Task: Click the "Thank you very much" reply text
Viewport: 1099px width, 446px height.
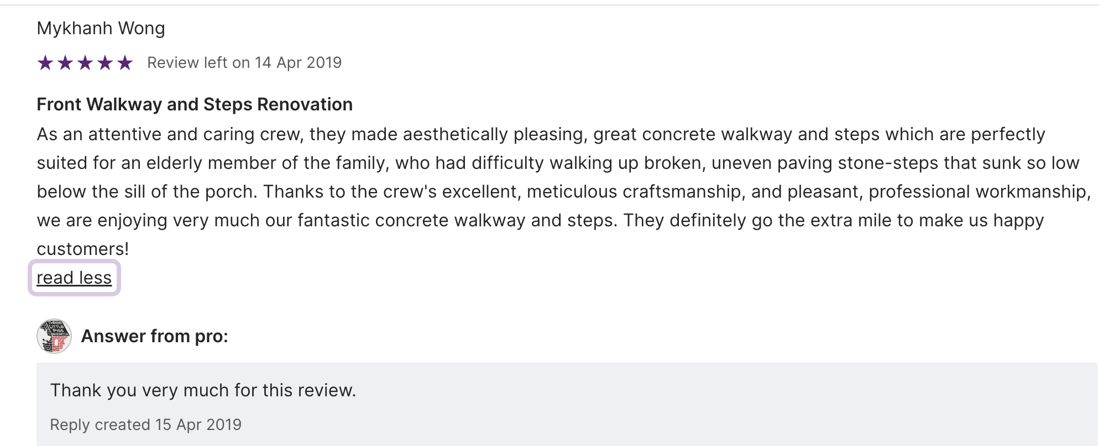Action: click(x=203, y=390)
